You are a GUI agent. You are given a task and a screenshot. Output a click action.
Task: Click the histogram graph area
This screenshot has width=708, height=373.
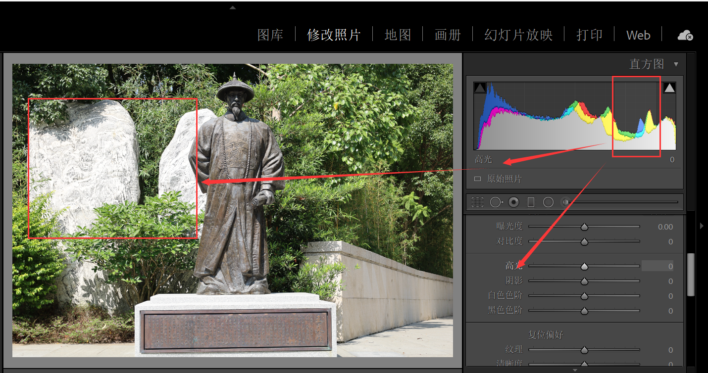click(574, 116)
